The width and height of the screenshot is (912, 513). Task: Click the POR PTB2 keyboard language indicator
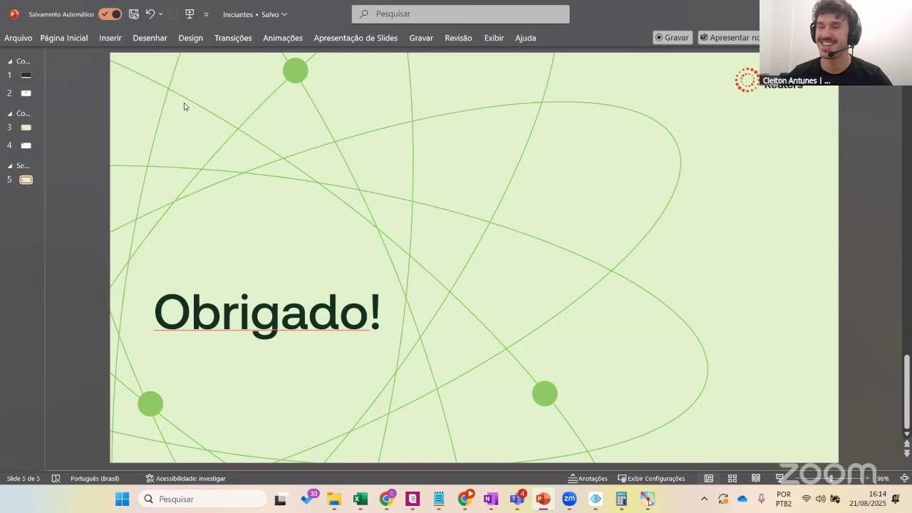[x=784, y=499]
